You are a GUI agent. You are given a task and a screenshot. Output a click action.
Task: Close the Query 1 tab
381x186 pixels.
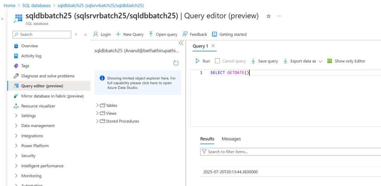[213, 46]
